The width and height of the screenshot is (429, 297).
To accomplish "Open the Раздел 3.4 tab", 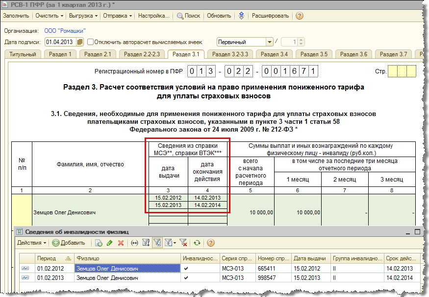I will click(274, 54).
